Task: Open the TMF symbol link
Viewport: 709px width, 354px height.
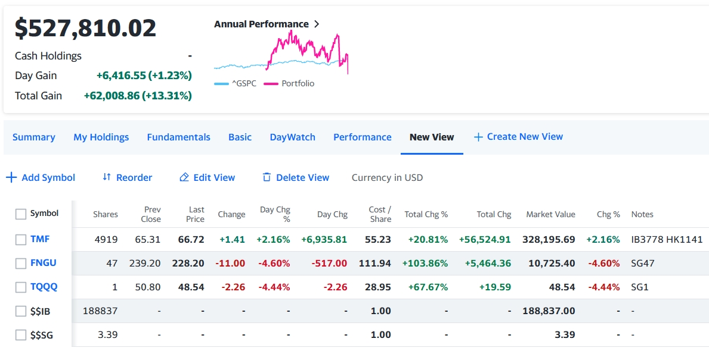Action: coord(40,239)
